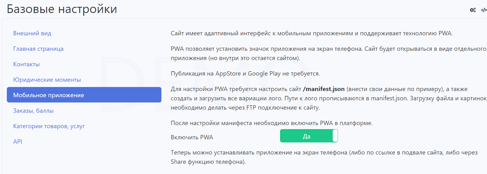The image size is (487, 174).
Task: Open the gears settings icon
Action: pyautogui.click(x=473, y=10)
